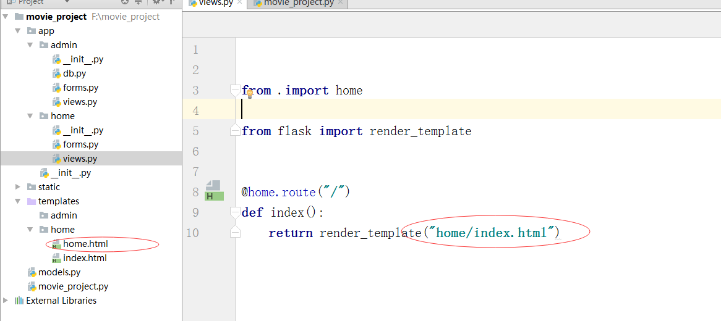
Task: Collapse the movie_project root node
Action: pos(6,17)
